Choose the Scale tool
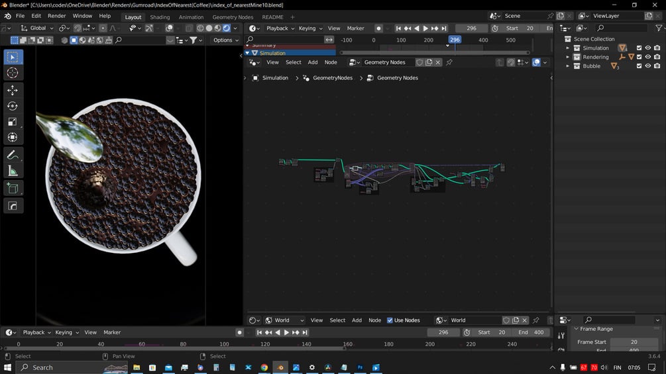666x374 pixels. pos(13,122)
